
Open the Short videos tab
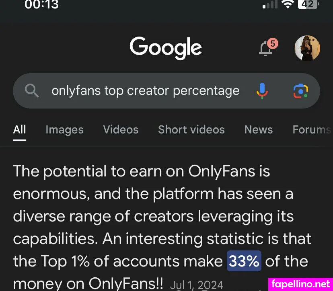(x=191, y=129)
